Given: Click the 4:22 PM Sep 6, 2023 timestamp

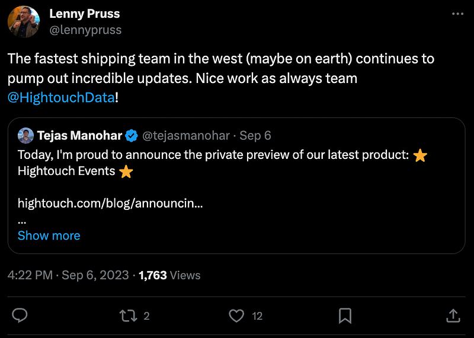Looking at the screenshot, I should pyautogui.click(x=68, y=275).
